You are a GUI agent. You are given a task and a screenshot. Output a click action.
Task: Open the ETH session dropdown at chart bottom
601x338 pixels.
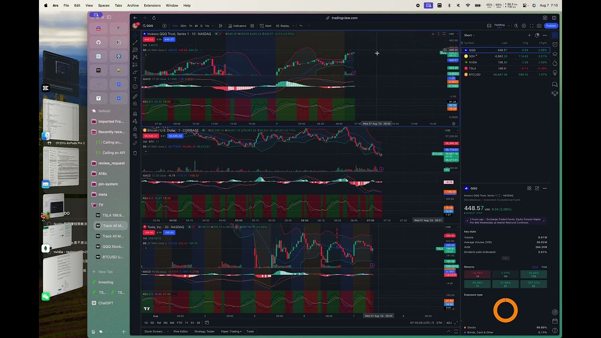click(x=439, y=323)
